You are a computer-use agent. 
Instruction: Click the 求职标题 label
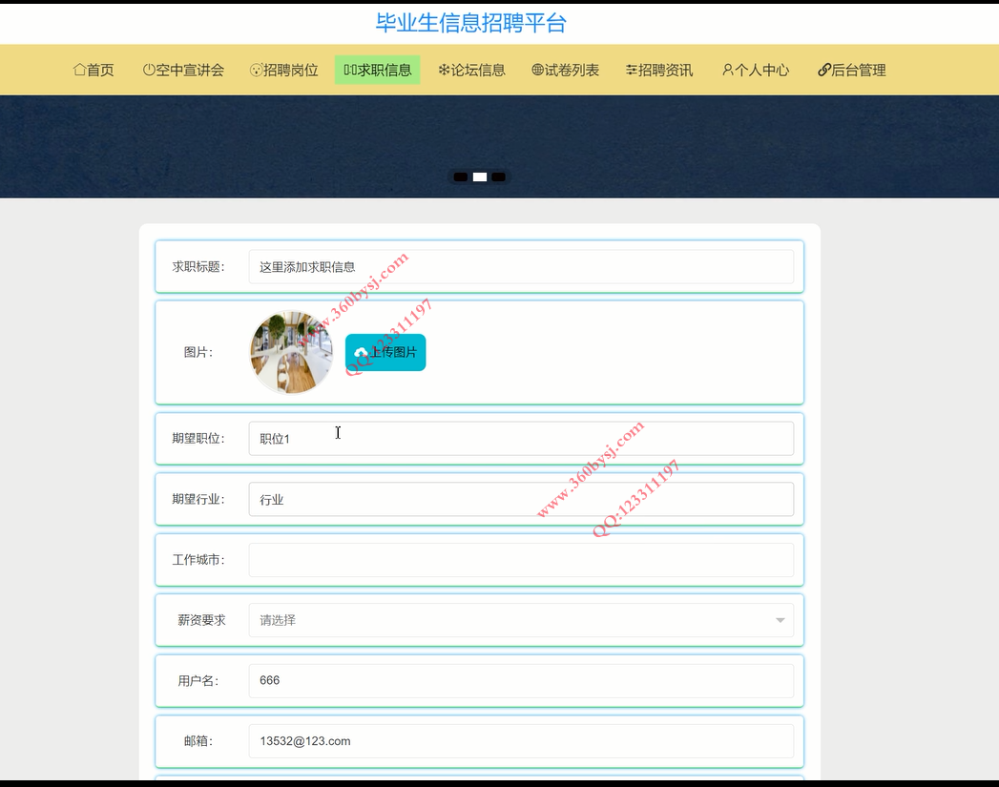pos(198,267)
